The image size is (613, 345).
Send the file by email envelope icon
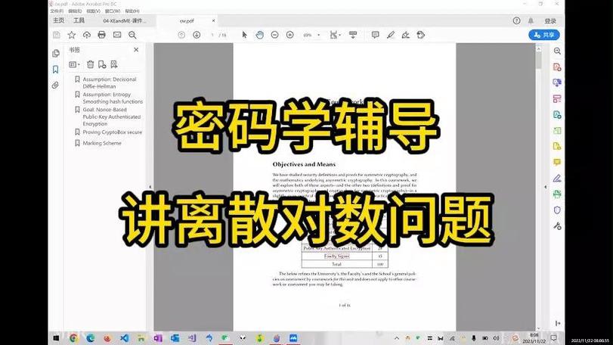pos(117,35)
